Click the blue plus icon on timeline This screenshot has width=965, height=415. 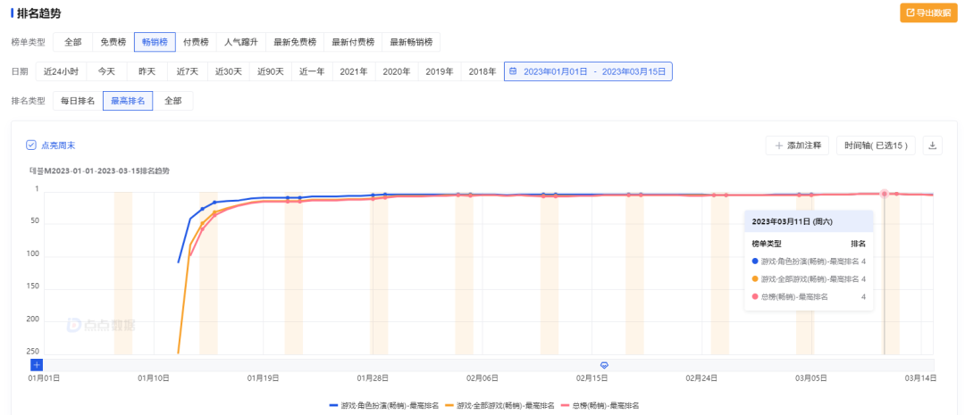point(37,365)
